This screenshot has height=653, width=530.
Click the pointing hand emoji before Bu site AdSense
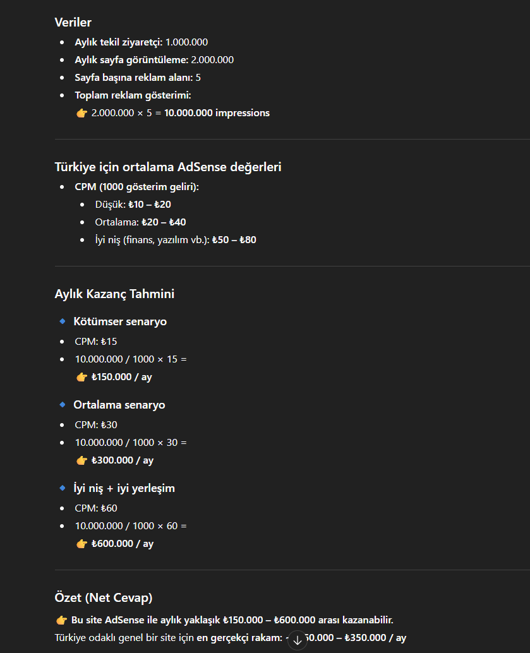pyautogui.click(x=61, y=621)
